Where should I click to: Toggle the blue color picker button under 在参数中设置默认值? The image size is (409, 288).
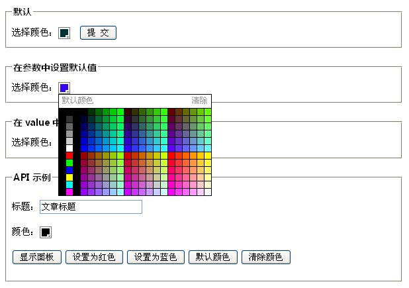(64, 88)
